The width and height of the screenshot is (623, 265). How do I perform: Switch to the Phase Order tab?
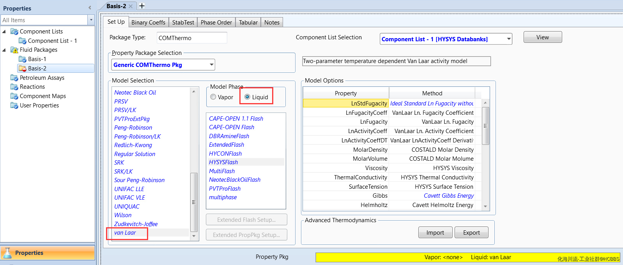(216, 23)
